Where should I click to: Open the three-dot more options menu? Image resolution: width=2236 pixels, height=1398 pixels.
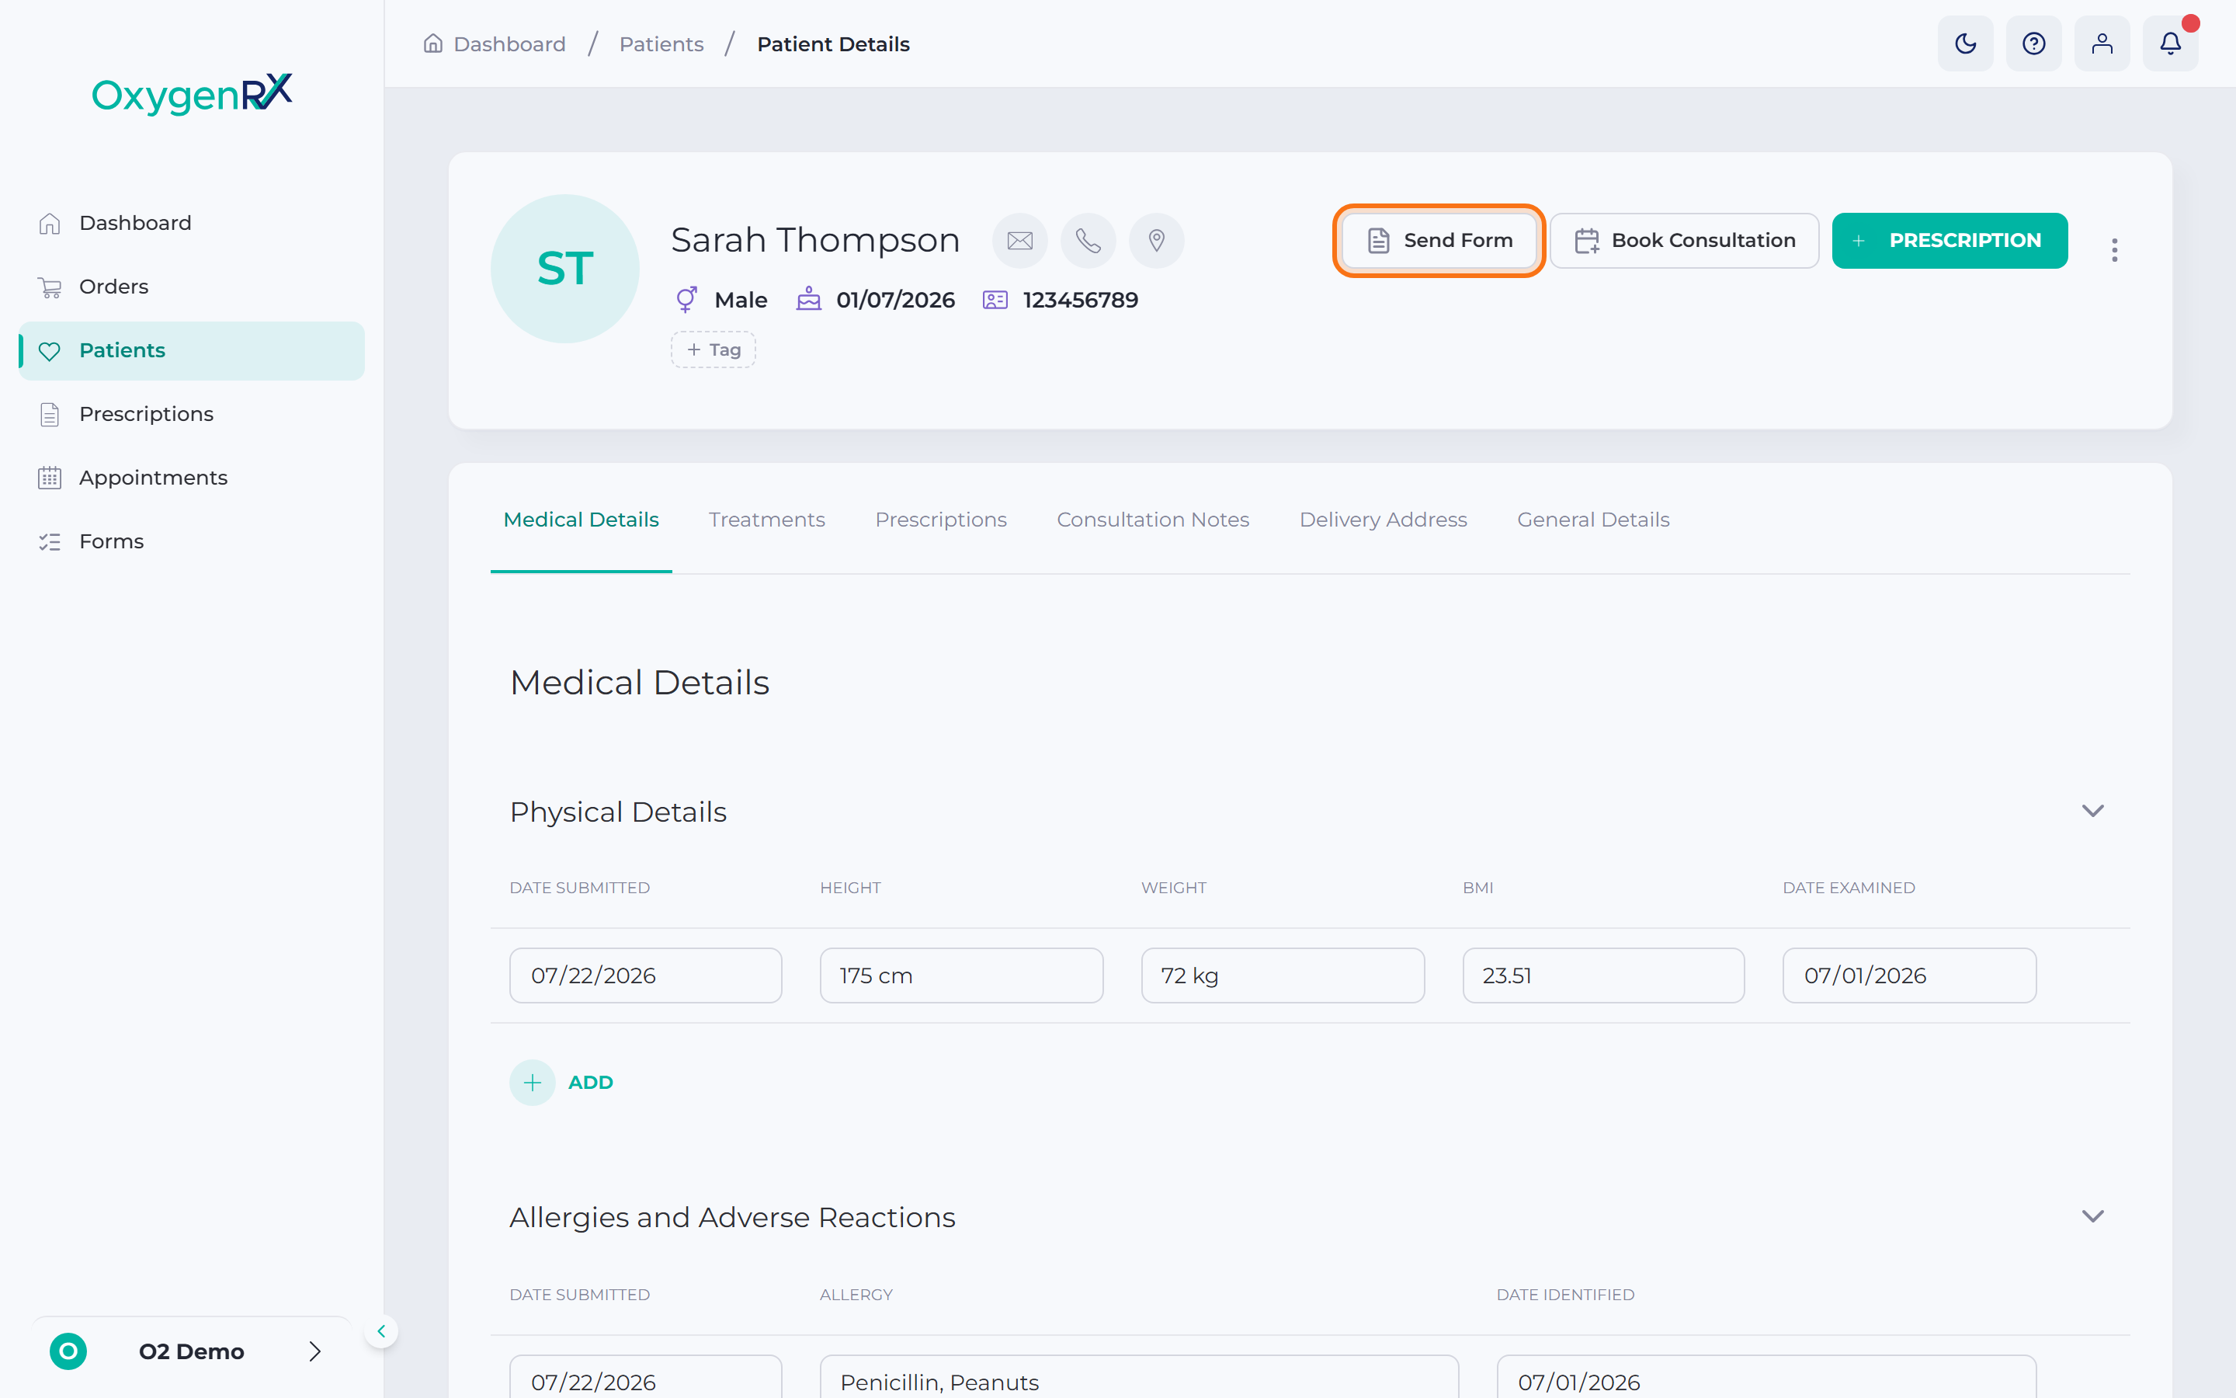tap(2114, 249)
